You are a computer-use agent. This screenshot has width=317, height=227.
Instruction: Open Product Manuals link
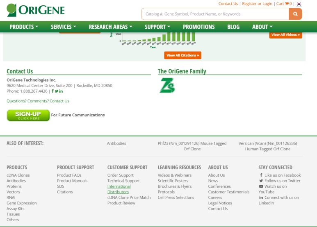72,181
